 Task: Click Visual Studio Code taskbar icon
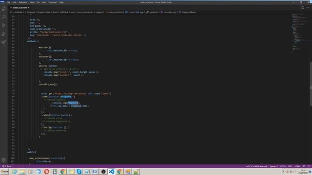point(112,172)
